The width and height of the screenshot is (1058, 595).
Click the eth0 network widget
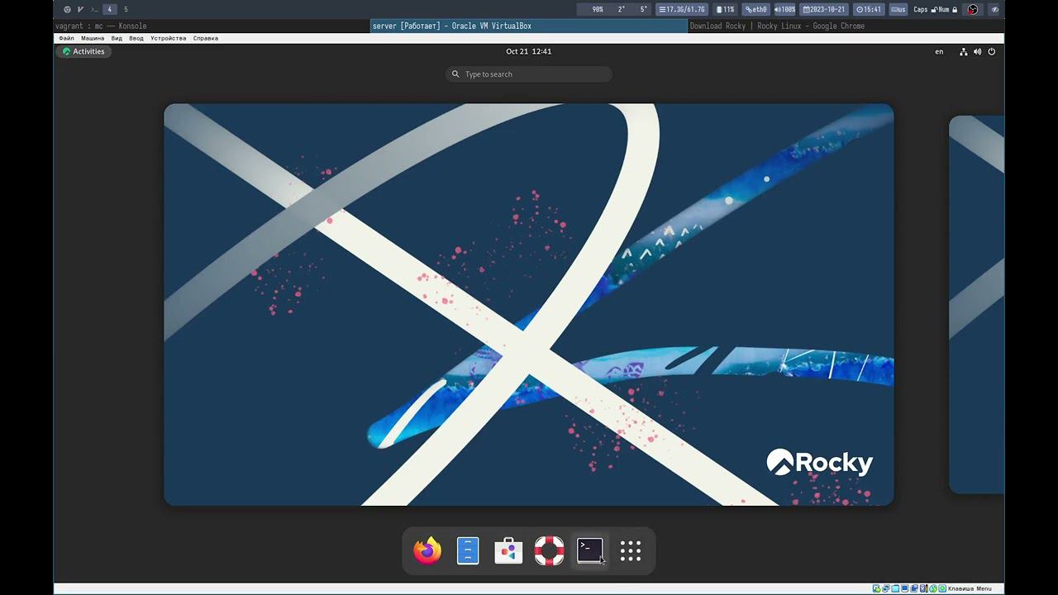click(755, 9)
